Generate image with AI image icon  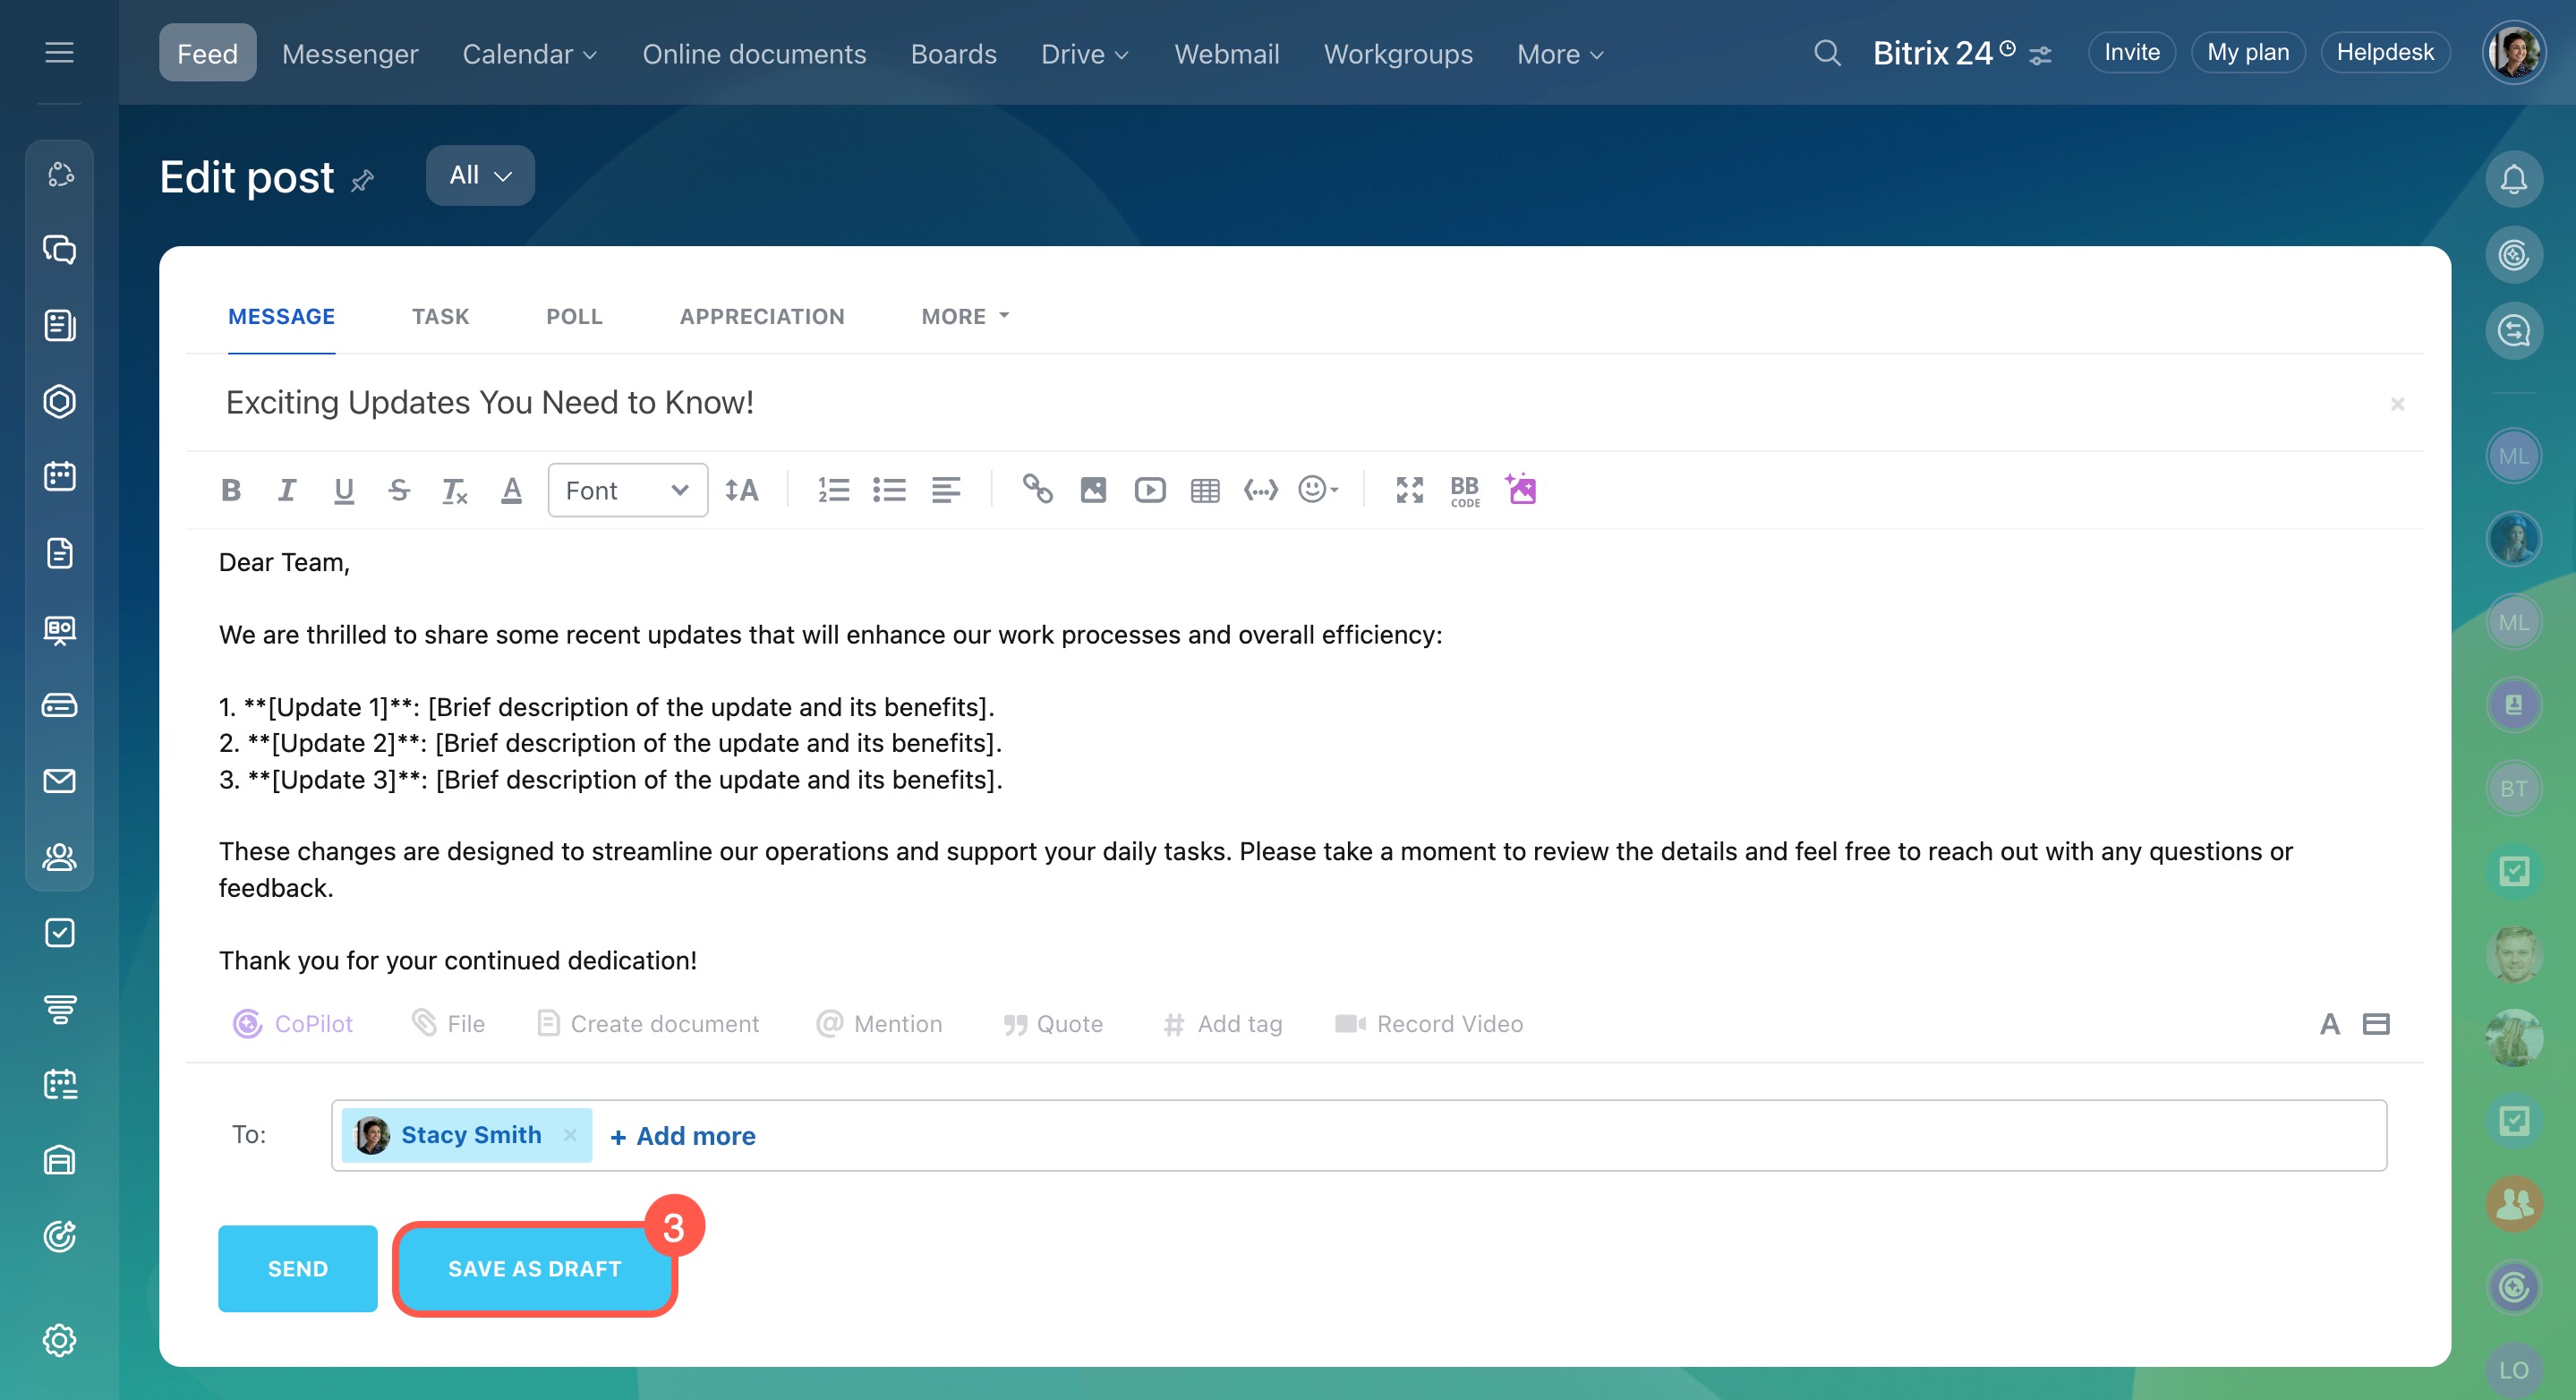tap(1521, 489)
